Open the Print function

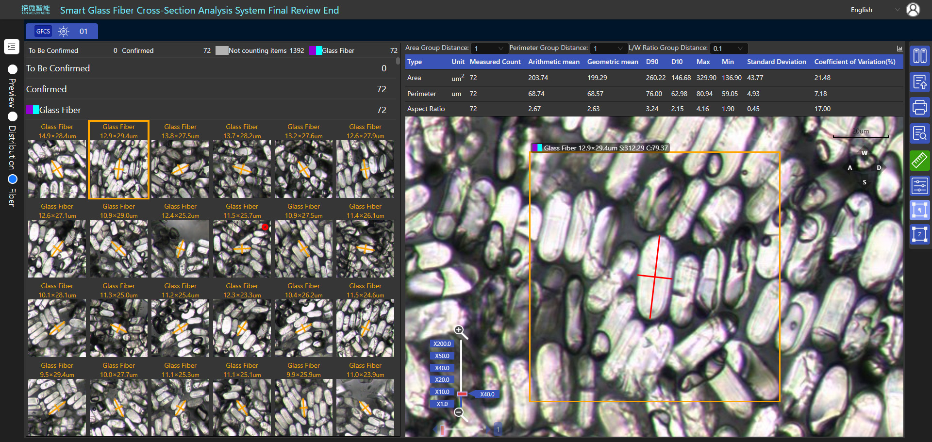pyautogui.click(x=919, y=107)
